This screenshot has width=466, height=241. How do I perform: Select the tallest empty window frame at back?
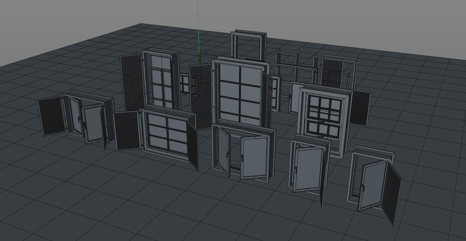coord(249,45)
